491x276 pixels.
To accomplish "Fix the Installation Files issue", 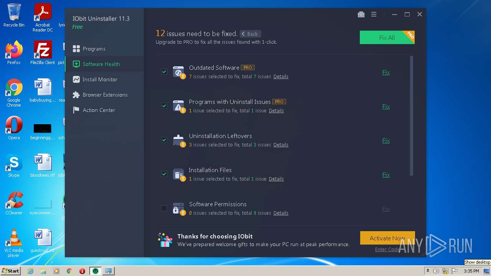I will [386, 174].
